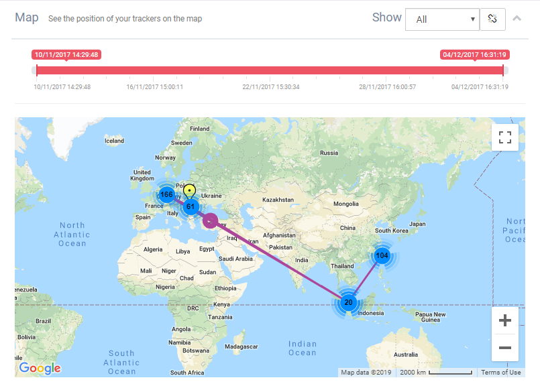Click the 10/11/2017 start date label

point(66,55)
